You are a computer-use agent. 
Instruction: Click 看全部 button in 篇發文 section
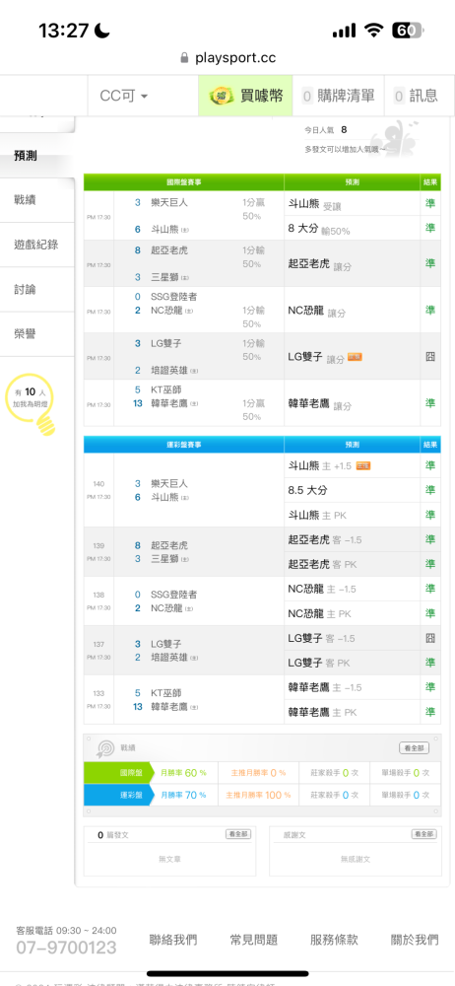(238, 834)
